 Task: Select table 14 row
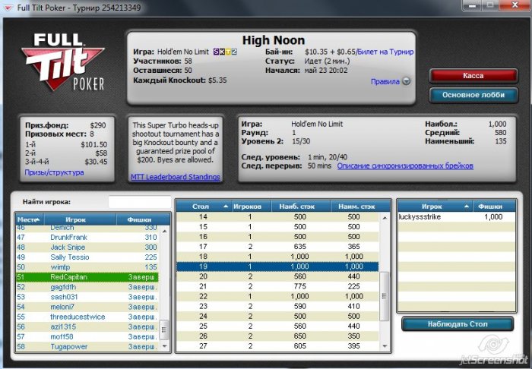[277, 217]
